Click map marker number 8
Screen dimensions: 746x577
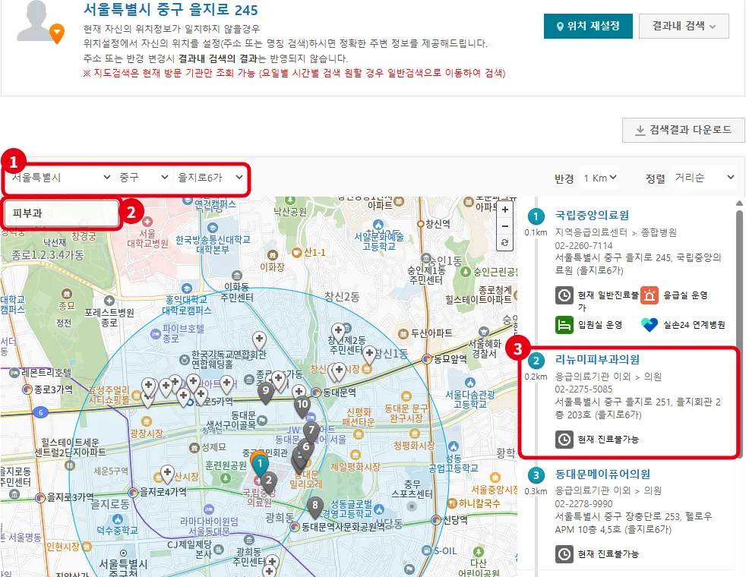point(315,506)
